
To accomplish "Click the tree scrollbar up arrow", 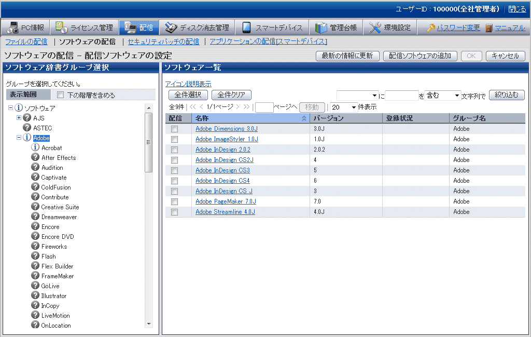I will (x=148, y=108).
